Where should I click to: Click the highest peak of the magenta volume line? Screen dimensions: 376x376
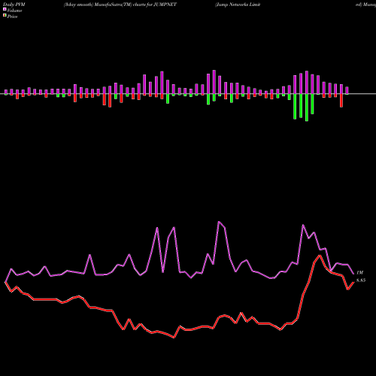(219, 222)
